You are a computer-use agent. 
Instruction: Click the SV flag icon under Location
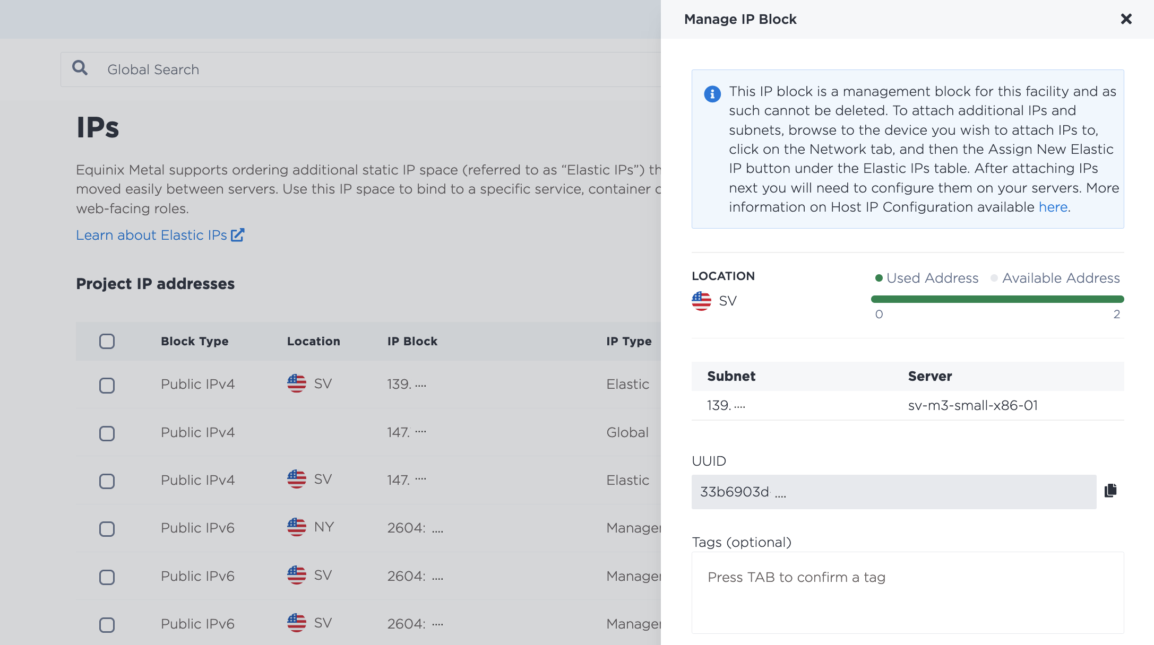pyautogui.click(x=701, y=301)
